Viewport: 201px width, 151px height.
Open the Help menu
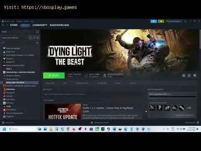pyautogui.click(x=32, y=21)
